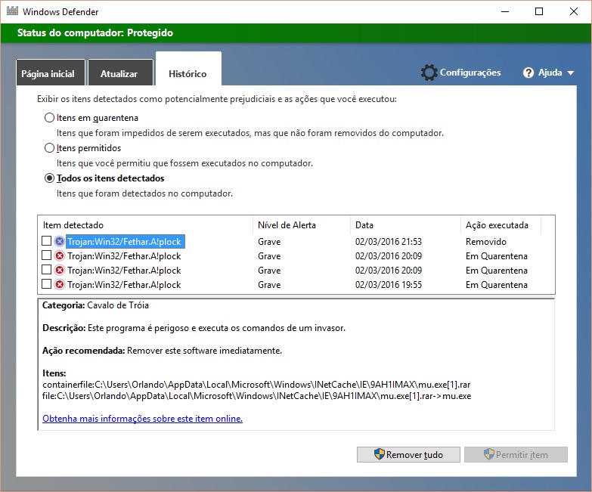Click the Ajuda question mark icon
The width and height of the screenshot is (592, 492).
click(529, 73)
